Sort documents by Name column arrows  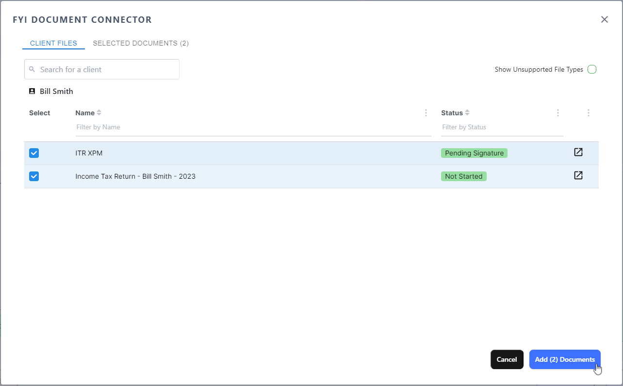[99, 113]
